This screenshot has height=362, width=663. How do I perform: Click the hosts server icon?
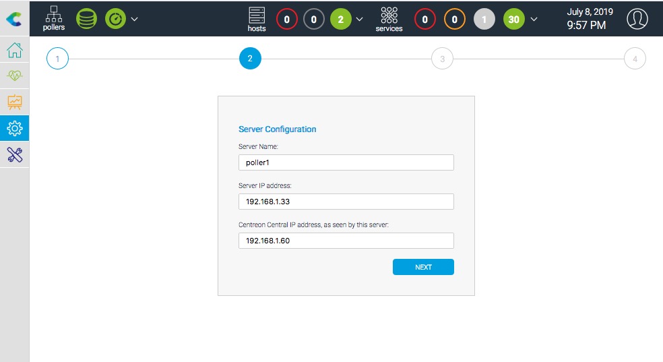(x=257, y=19)
